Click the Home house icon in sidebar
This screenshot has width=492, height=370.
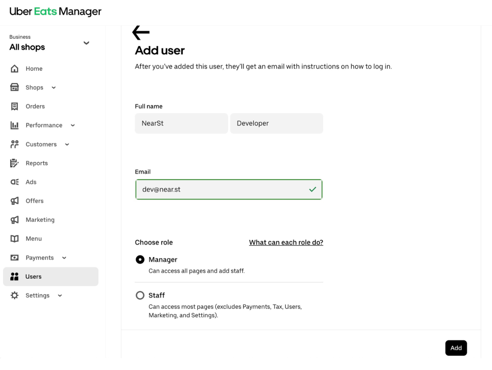[14, 69]
